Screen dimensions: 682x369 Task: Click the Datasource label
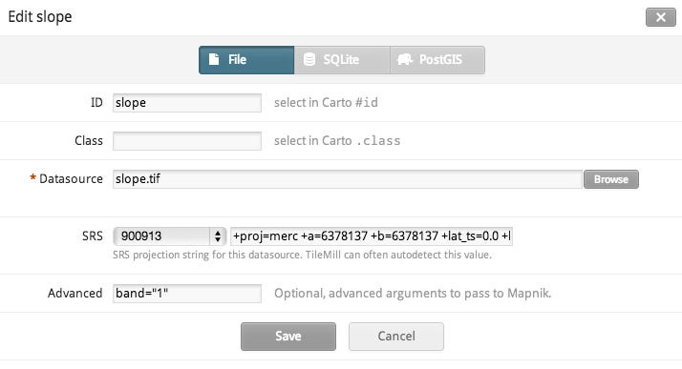point(71,179)
